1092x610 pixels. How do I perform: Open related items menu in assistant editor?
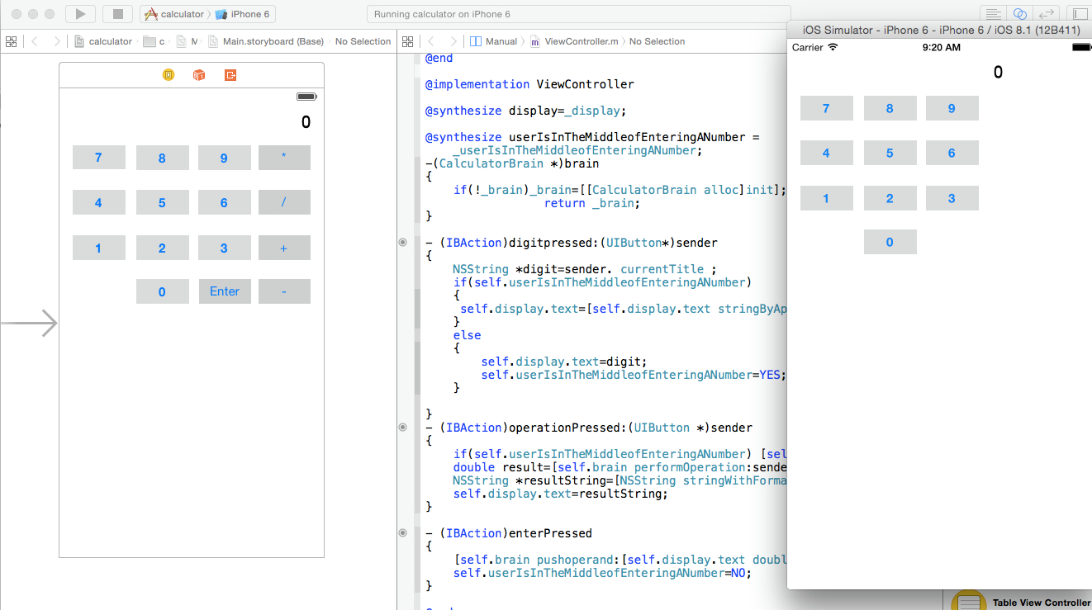(x=406, y=41)
